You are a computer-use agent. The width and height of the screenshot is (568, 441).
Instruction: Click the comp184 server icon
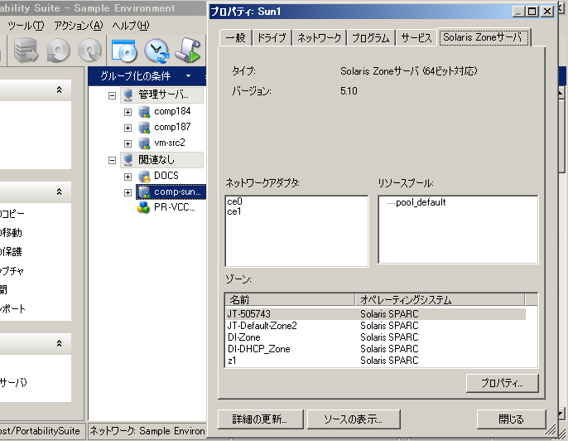[x=144, y=112]
